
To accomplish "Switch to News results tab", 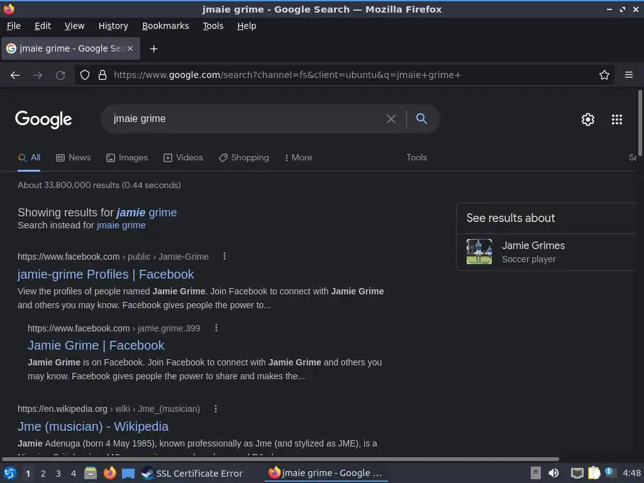I will coord(74,158).
